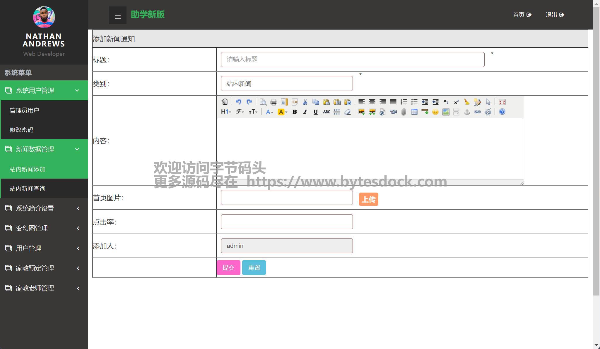The width and height of the screenshot is (600, 349).
Task: Insert a table via table icon
Action: (414, 112)
